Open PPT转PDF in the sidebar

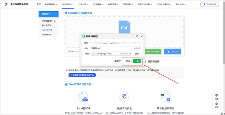click(x=46, y=35)
